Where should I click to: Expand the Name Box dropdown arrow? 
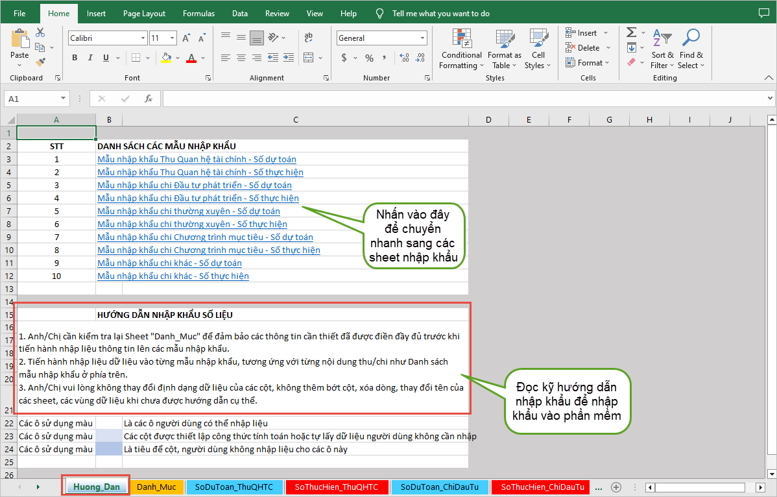click(x=63, y=99)
